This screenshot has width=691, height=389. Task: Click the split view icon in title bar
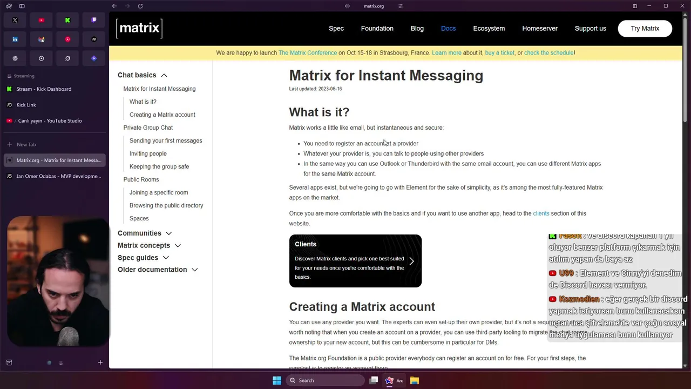click(x=635, y=6)
